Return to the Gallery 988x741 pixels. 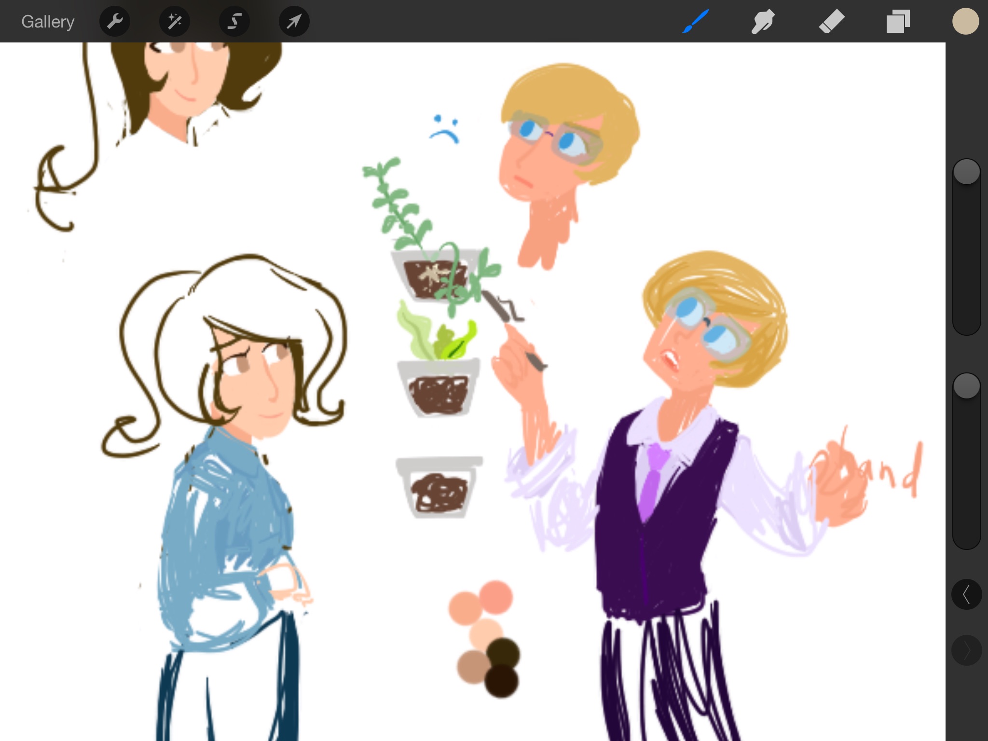pos(48,22)
